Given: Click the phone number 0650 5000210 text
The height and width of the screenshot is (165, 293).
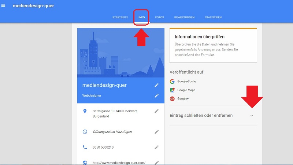Looking at the screenshot, I should [x=103, y=147].
